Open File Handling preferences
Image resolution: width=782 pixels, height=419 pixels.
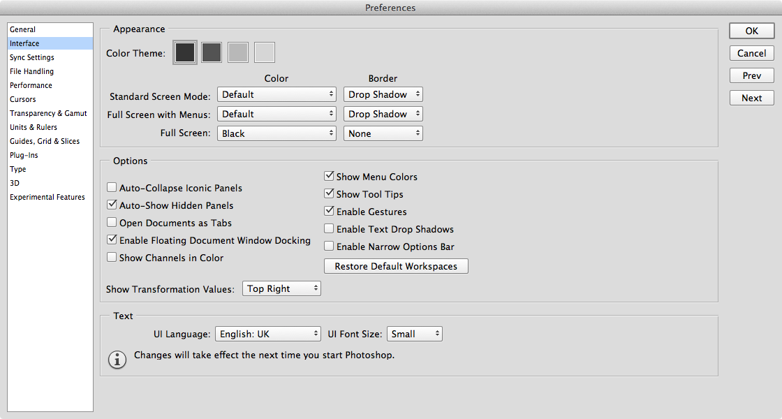tap(50, 71)
